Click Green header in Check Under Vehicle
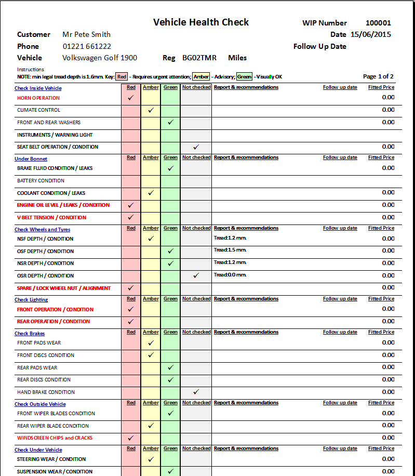Viewport: 415px width, 476px height. [170, 448]
